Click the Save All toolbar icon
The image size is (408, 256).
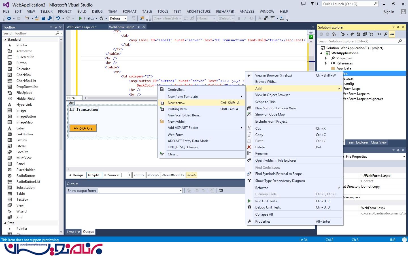pos(49,18)
